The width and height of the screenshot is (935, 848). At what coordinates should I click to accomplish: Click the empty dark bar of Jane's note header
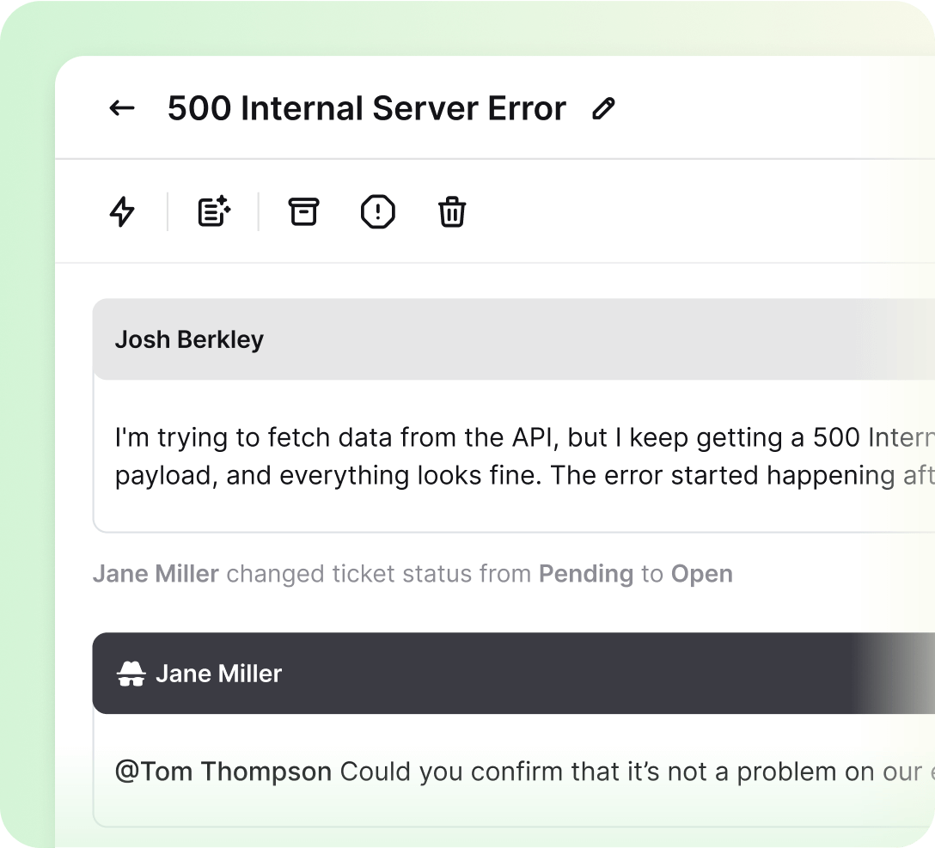559,674
